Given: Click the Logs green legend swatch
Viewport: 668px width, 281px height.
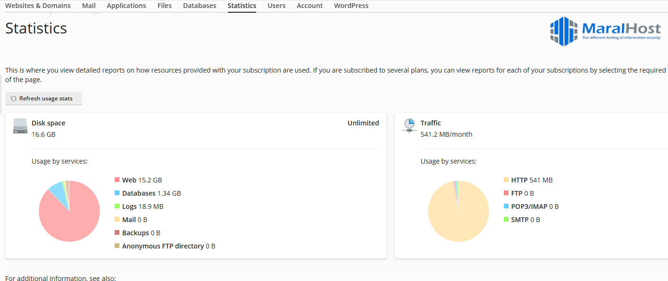Looking at the screenshot, I should [x=117, y=207].
